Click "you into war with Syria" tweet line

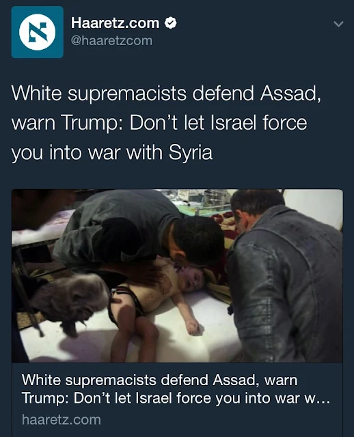click(112, 153)
